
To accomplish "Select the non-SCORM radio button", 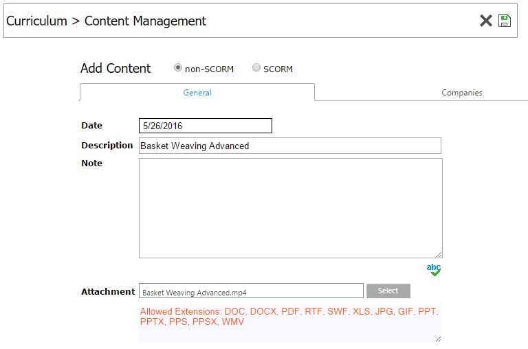I will click(178, 68).
